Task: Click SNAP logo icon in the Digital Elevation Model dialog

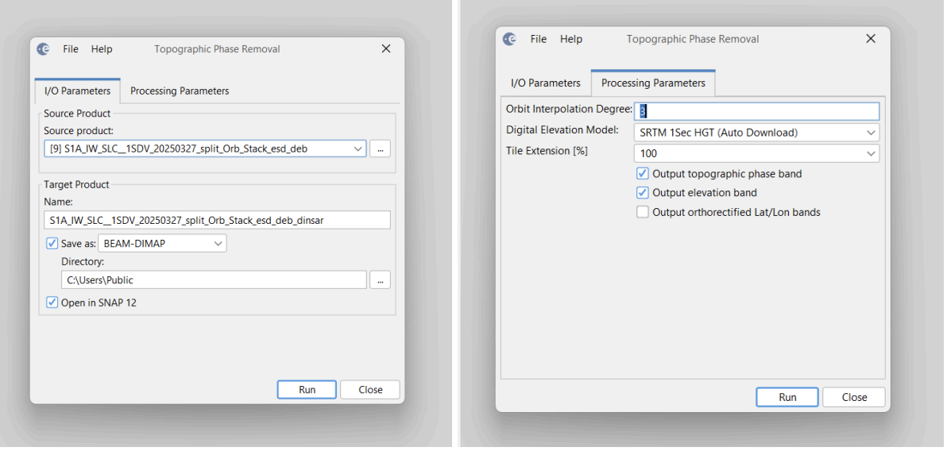Action: (x=510, y=40)
